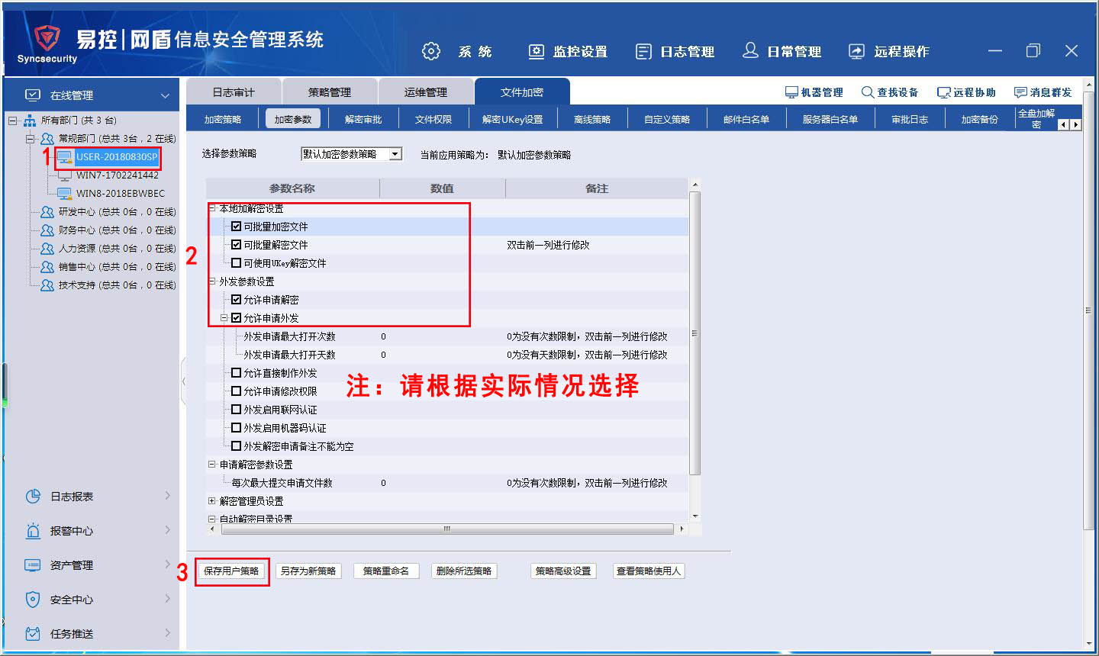
Task: Expand the 解密管理员设置 tree node
Action: coord(212,501)
